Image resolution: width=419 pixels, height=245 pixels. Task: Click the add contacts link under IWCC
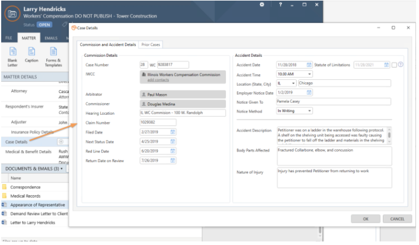tap(158, 80)
